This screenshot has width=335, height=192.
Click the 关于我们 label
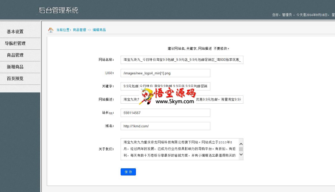pyautogui.click(x=106, y=149)
